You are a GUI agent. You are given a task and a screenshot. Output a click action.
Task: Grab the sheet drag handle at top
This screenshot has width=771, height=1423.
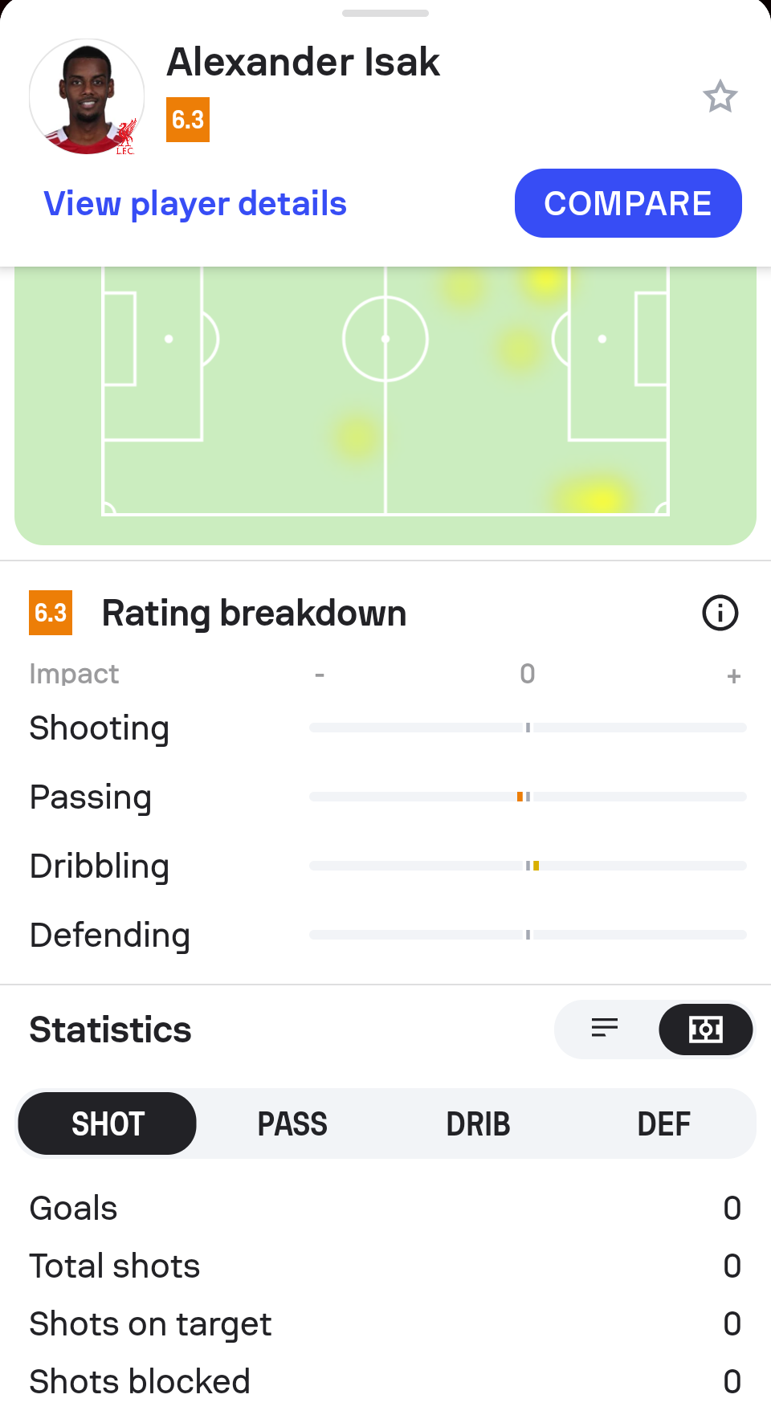(385, 14)
